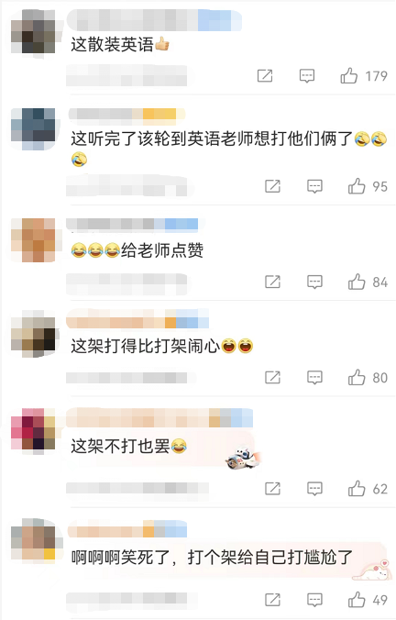
Task: Like the 给老师点赞 comment
Action: (x=357, y=282)
